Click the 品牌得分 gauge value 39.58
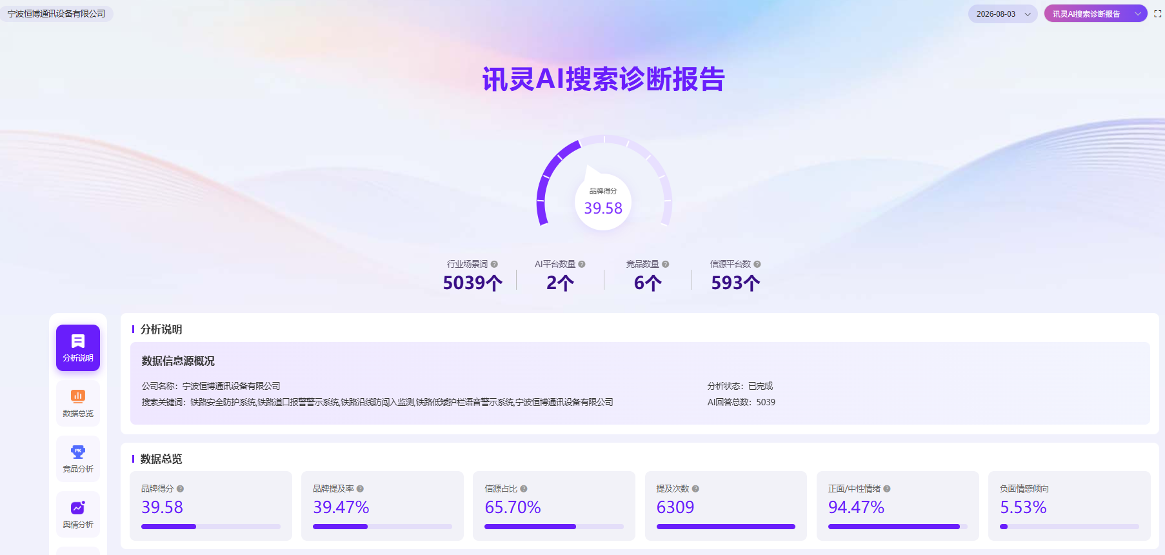The width and height of the screenshot is (1165, 555). point(603,208)
